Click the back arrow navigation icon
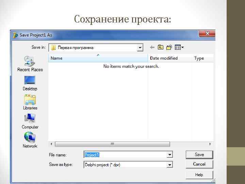 [152, 47]
